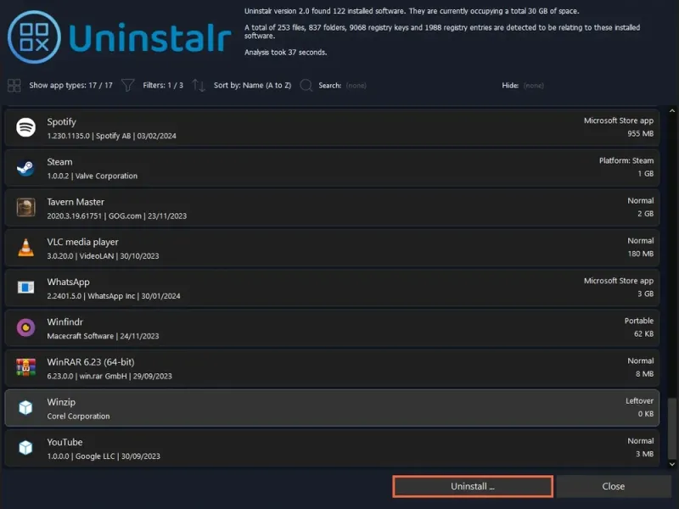
Task: Select the Winfindr app icon
Action: click(26, 327)
